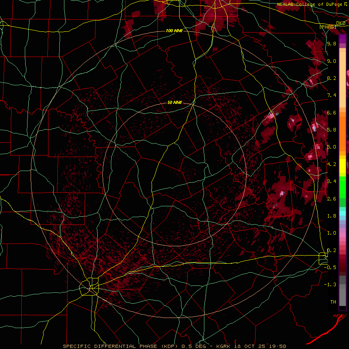Click the 4.2 legend value
The height and width of the screenshot is (349, 349).
pyautogui.click(x=332, y=164)
